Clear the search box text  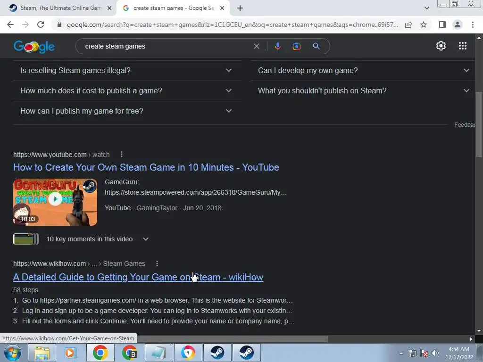256,47
